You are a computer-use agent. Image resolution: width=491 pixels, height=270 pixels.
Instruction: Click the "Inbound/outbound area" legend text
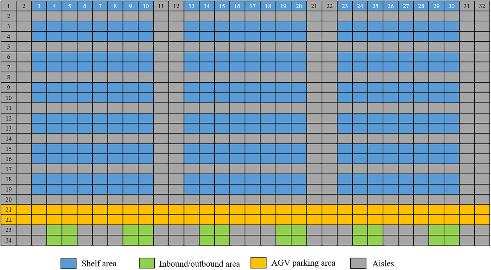[x=199, y=264]
